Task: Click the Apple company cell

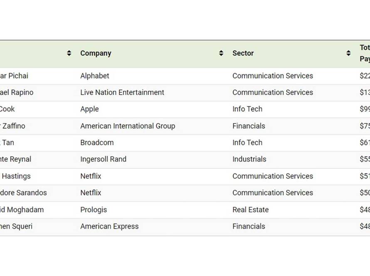Action: [x=89, y=109]
